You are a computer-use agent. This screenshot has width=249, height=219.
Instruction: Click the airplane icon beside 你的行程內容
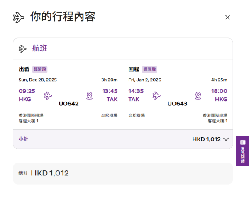19,17
